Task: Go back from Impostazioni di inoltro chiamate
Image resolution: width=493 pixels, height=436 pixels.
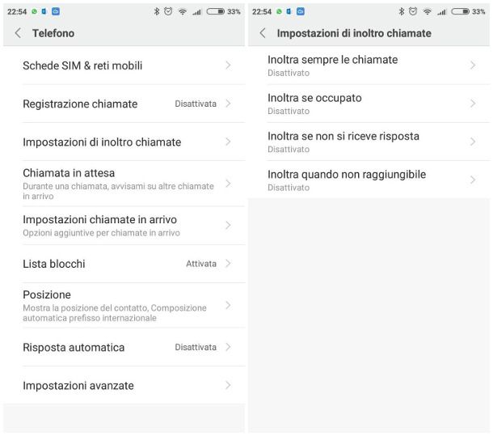Action: pos(263,33)
